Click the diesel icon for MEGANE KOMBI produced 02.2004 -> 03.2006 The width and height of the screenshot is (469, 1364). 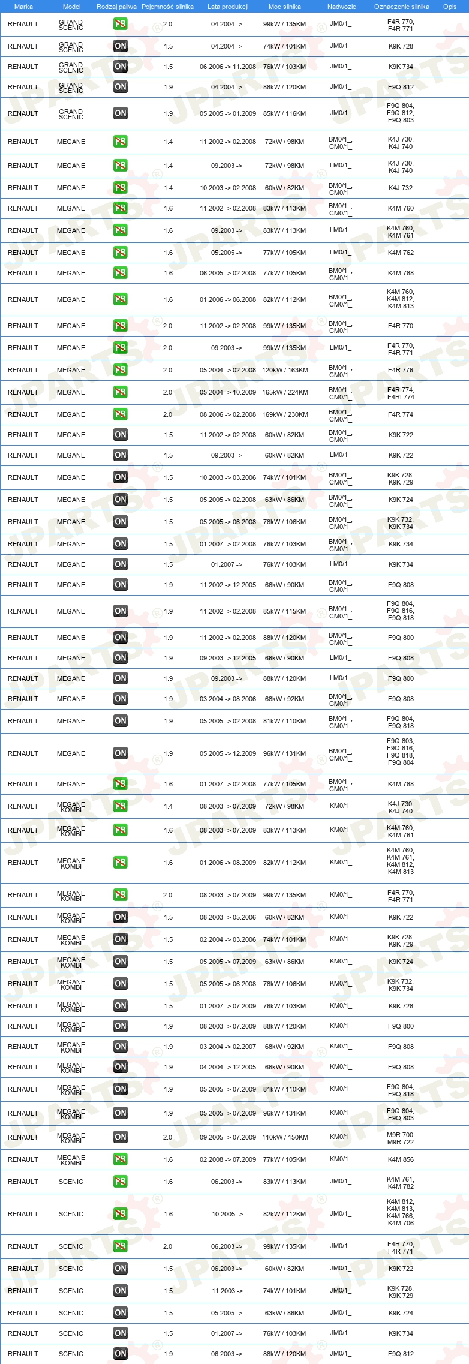coord(121,939)
